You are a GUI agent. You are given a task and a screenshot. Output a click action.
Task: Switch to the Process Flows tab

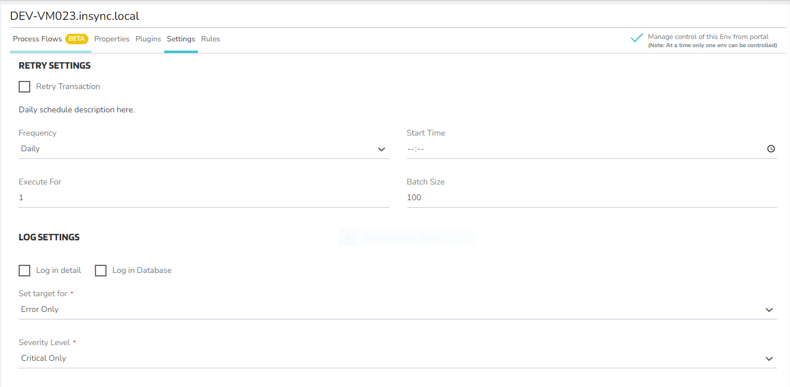(x=37, y=39)
